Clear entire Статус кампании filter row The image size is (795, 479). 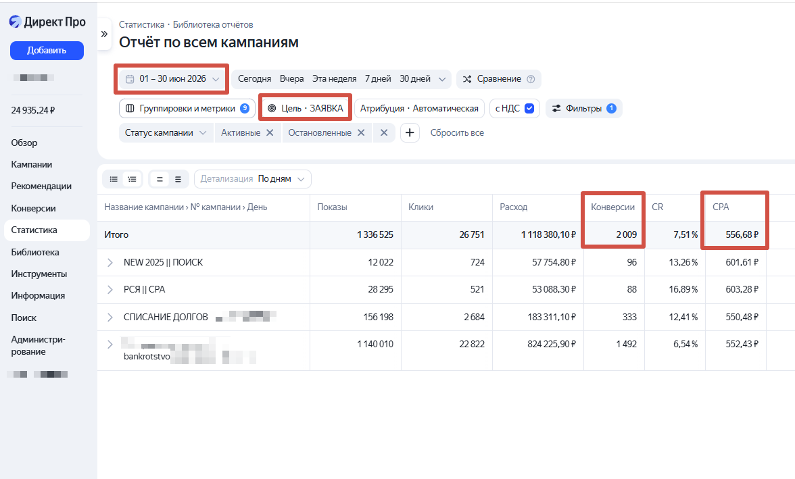coord(384,133)
